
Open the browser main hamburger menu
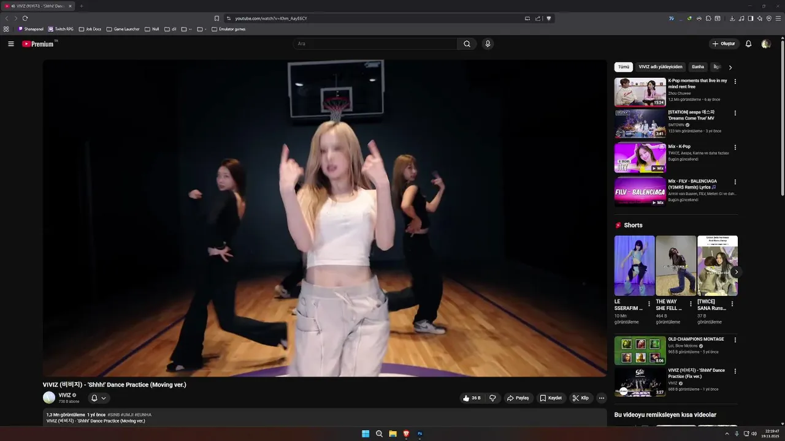coord(778,18)
